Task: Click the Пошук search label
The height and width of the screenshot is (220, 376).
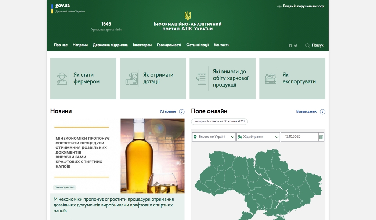Action: (318, 45)
